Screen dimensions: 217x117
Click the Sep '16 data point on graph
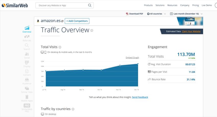83,70
